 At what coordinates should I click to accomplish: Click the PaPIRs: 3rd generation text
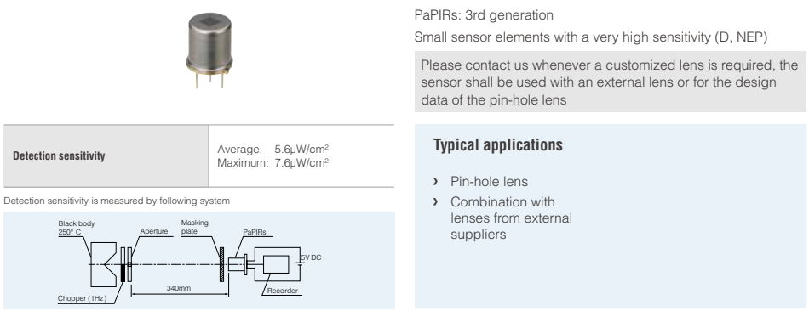[x=484, y=15]
